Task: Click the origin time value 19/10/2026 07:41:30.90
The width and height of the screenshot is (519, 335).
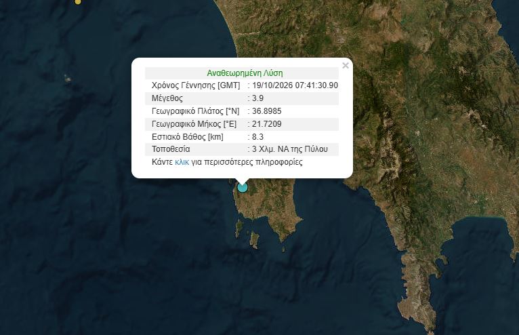Action: click(x=295, y=85)
